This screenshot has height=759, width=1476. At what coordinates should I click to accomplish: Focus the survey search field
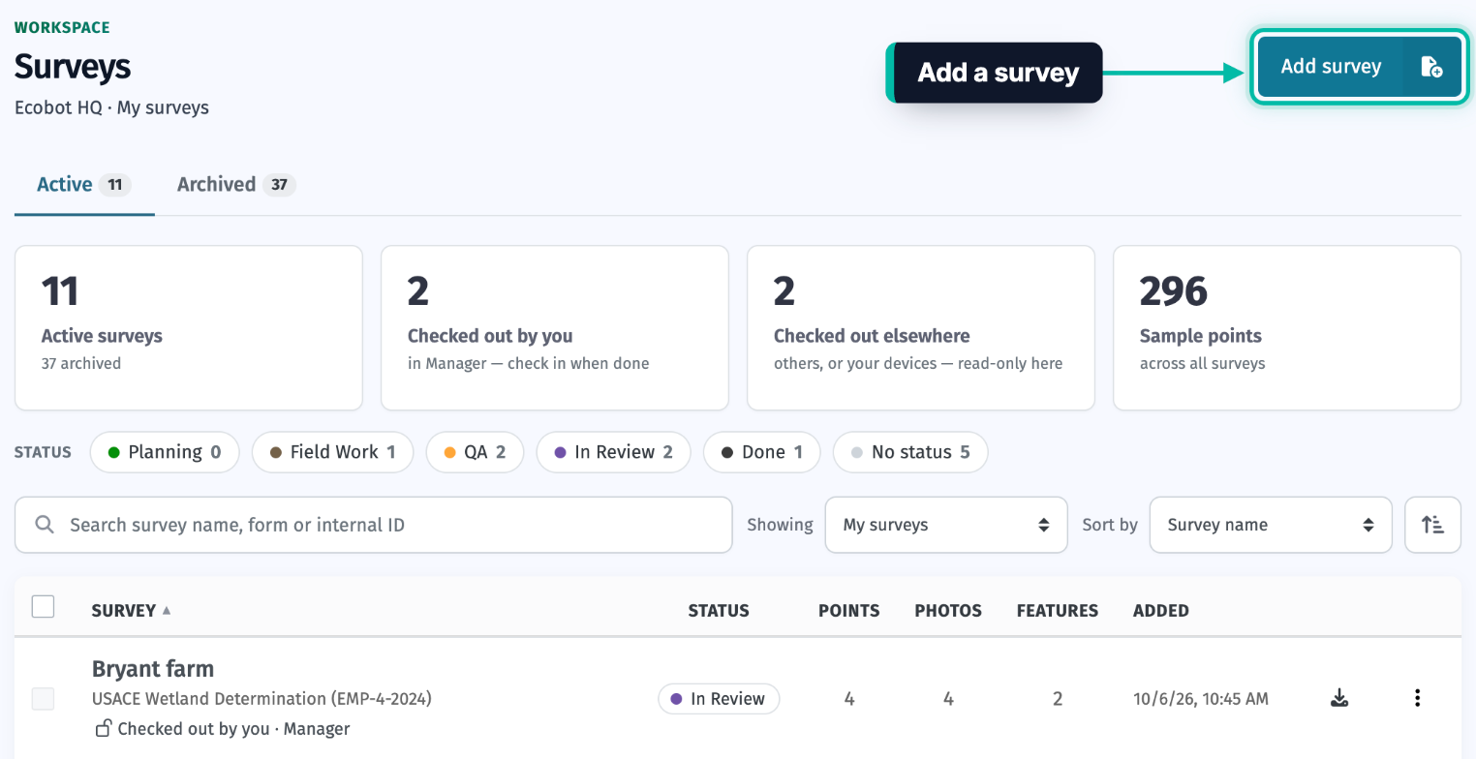tap(374, 525)
